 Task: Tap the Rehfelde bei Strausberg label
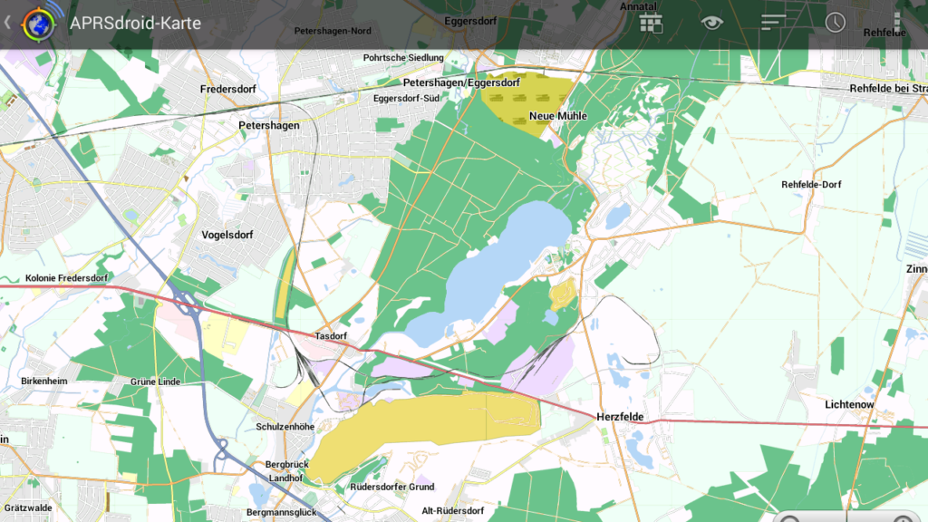pos(888,89)
